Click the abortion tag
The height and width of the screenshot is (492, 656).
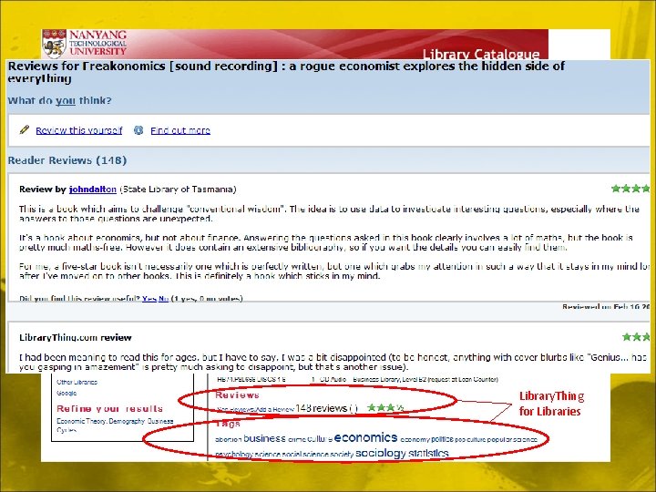[229, 440]
